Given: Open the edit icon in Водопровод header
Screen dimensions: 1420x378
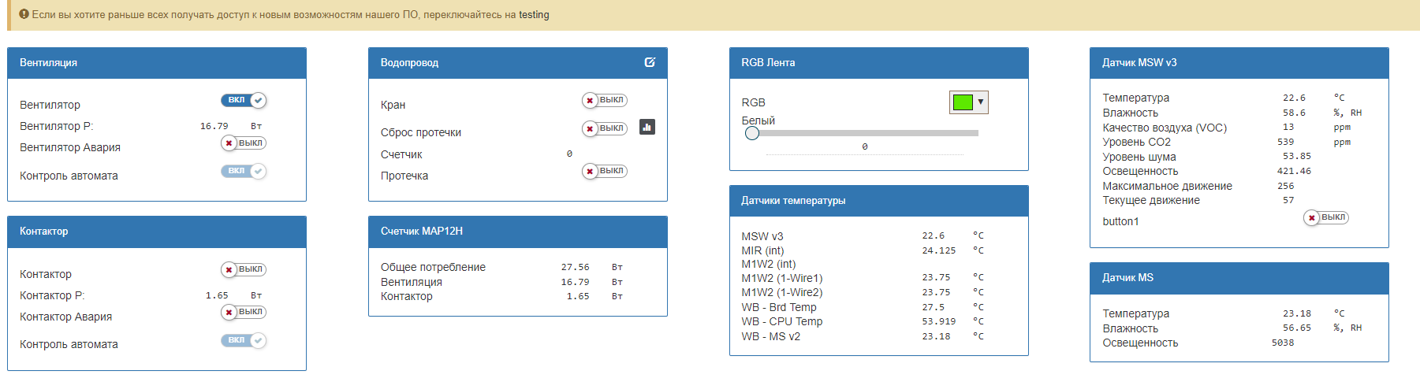Looking at the screenshot, I should [650, 62].
